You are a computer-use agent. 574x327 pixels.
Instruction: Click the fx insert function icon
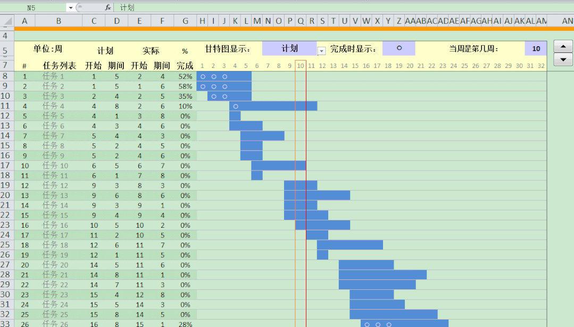click(x=108, y=7)
